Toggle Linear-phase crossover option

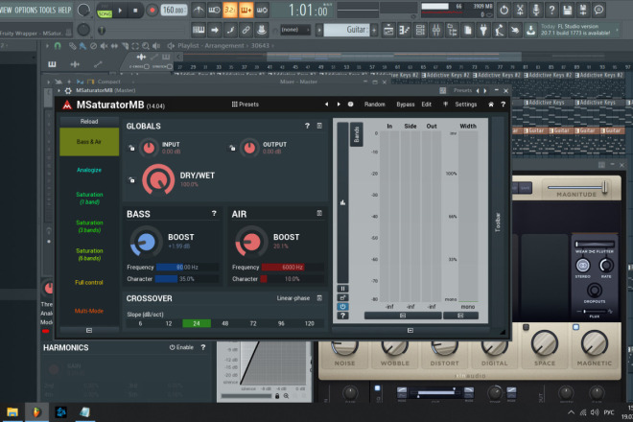click(x=293, y=298)
